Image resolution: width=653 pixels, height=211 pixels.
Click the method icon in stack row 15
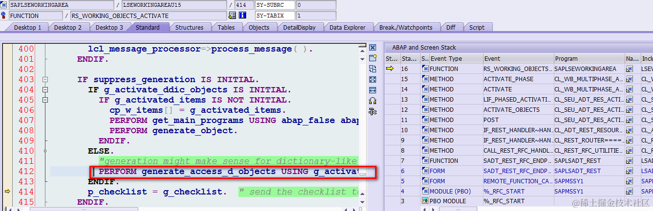425,79
